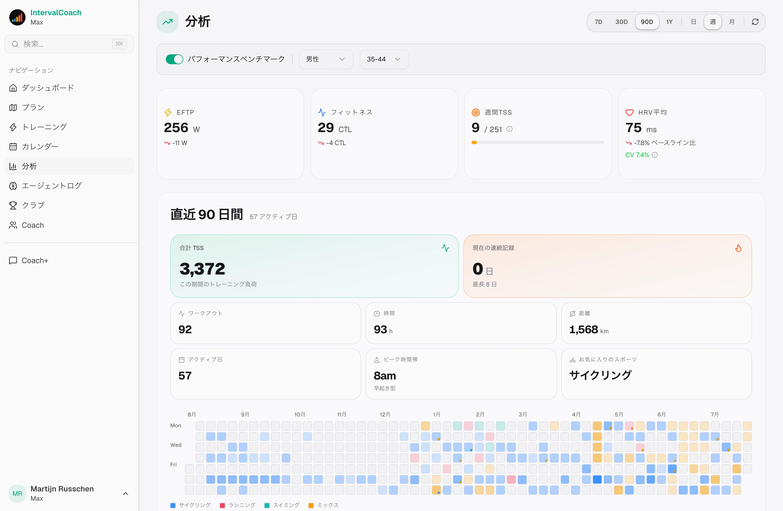Open プラン from the navigation
The width and height of the screenshot is (783, 511).
(x=69, y=108)
